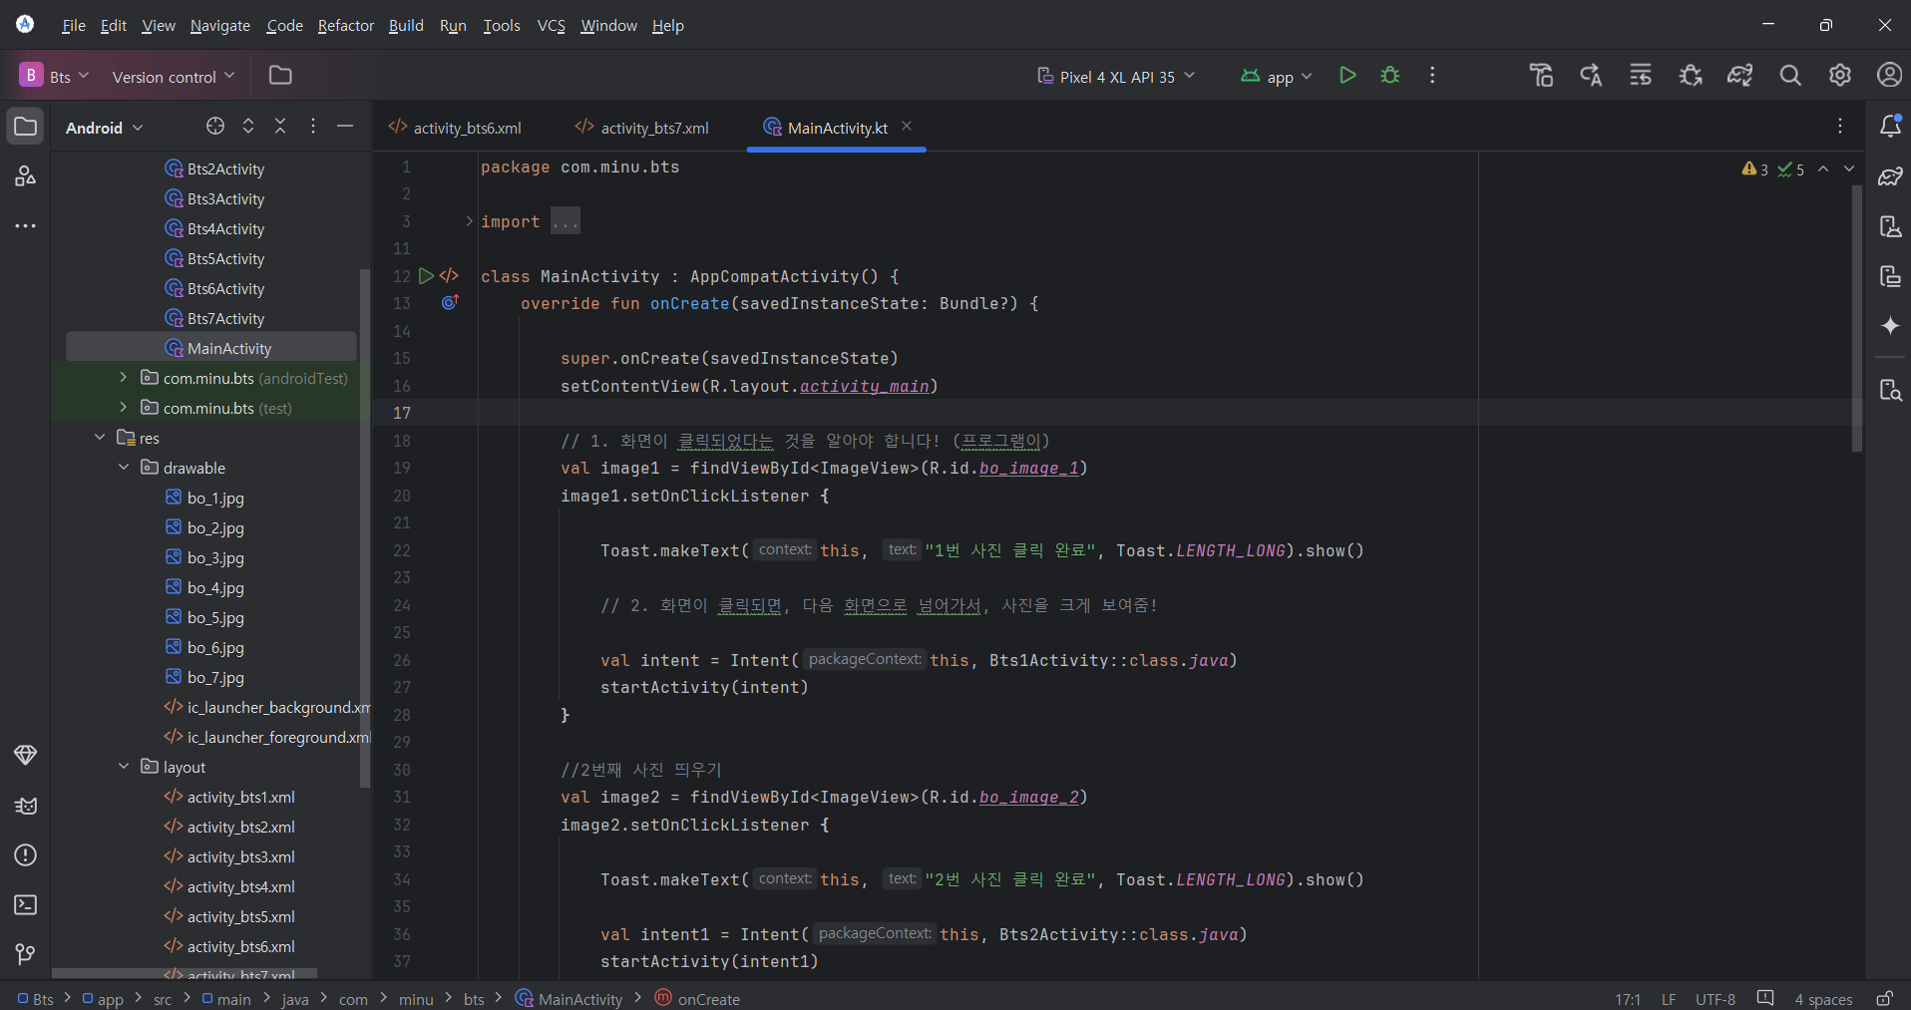Switch to activity_bts7.xml tab
This screenshot has height=1010, width=1911.
click(642, 128)
